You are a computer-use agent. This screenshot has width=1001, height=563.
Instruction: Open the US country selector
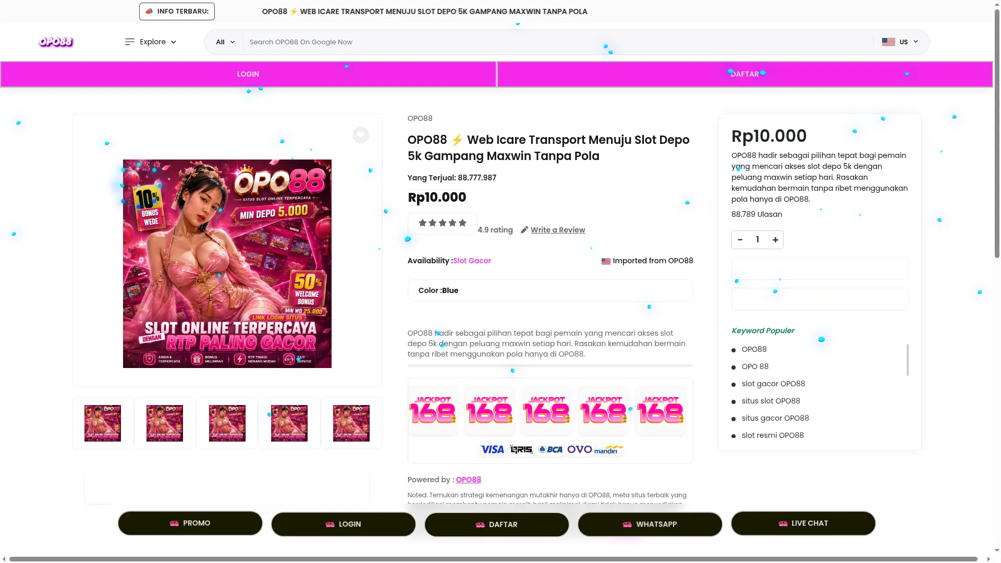point(900,42)
